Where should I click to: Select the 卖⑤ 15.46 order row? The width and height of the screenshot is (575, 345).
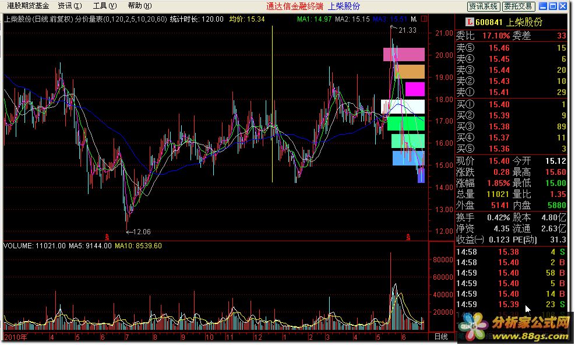coord(511,48)
